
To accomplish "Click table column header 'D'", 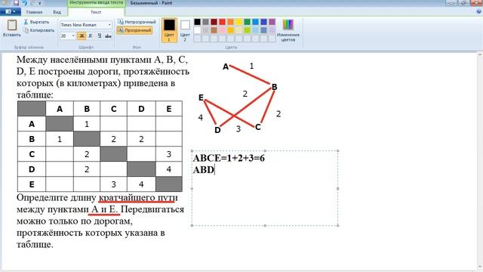I will click(141, 109).
